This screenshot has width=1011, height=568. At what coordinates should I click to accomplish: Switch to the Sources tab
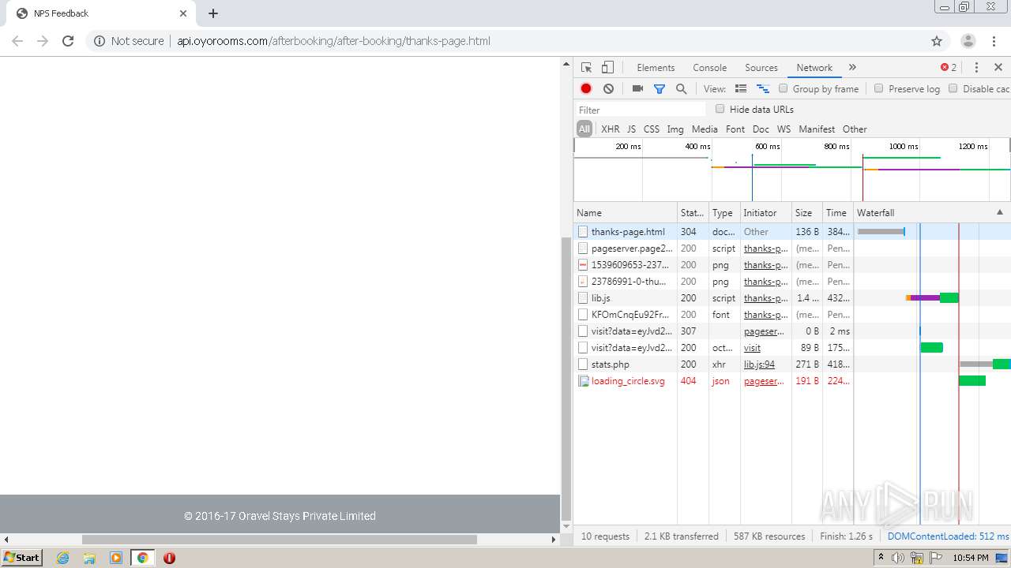[x=761, y=68]
